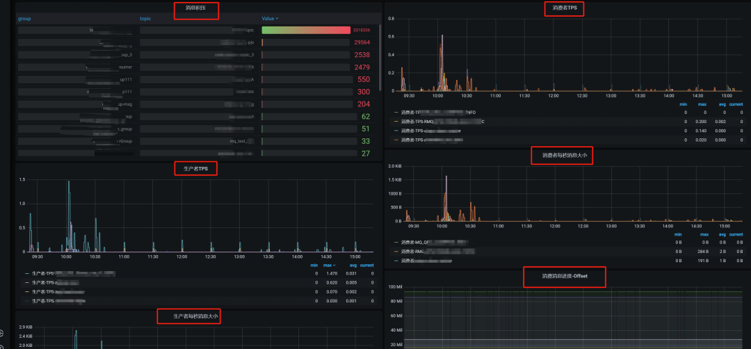Click the red value 550
This screenshot has height=349, width=751.
[x=364, y=79]
